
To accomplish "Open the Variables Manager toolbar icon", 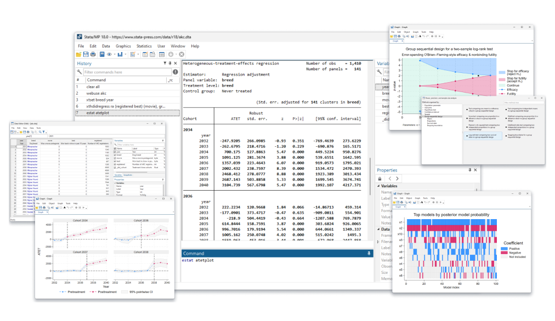I will 161,54.
